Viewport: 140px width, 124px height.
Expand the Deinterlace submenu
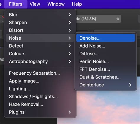coord(105,85)
